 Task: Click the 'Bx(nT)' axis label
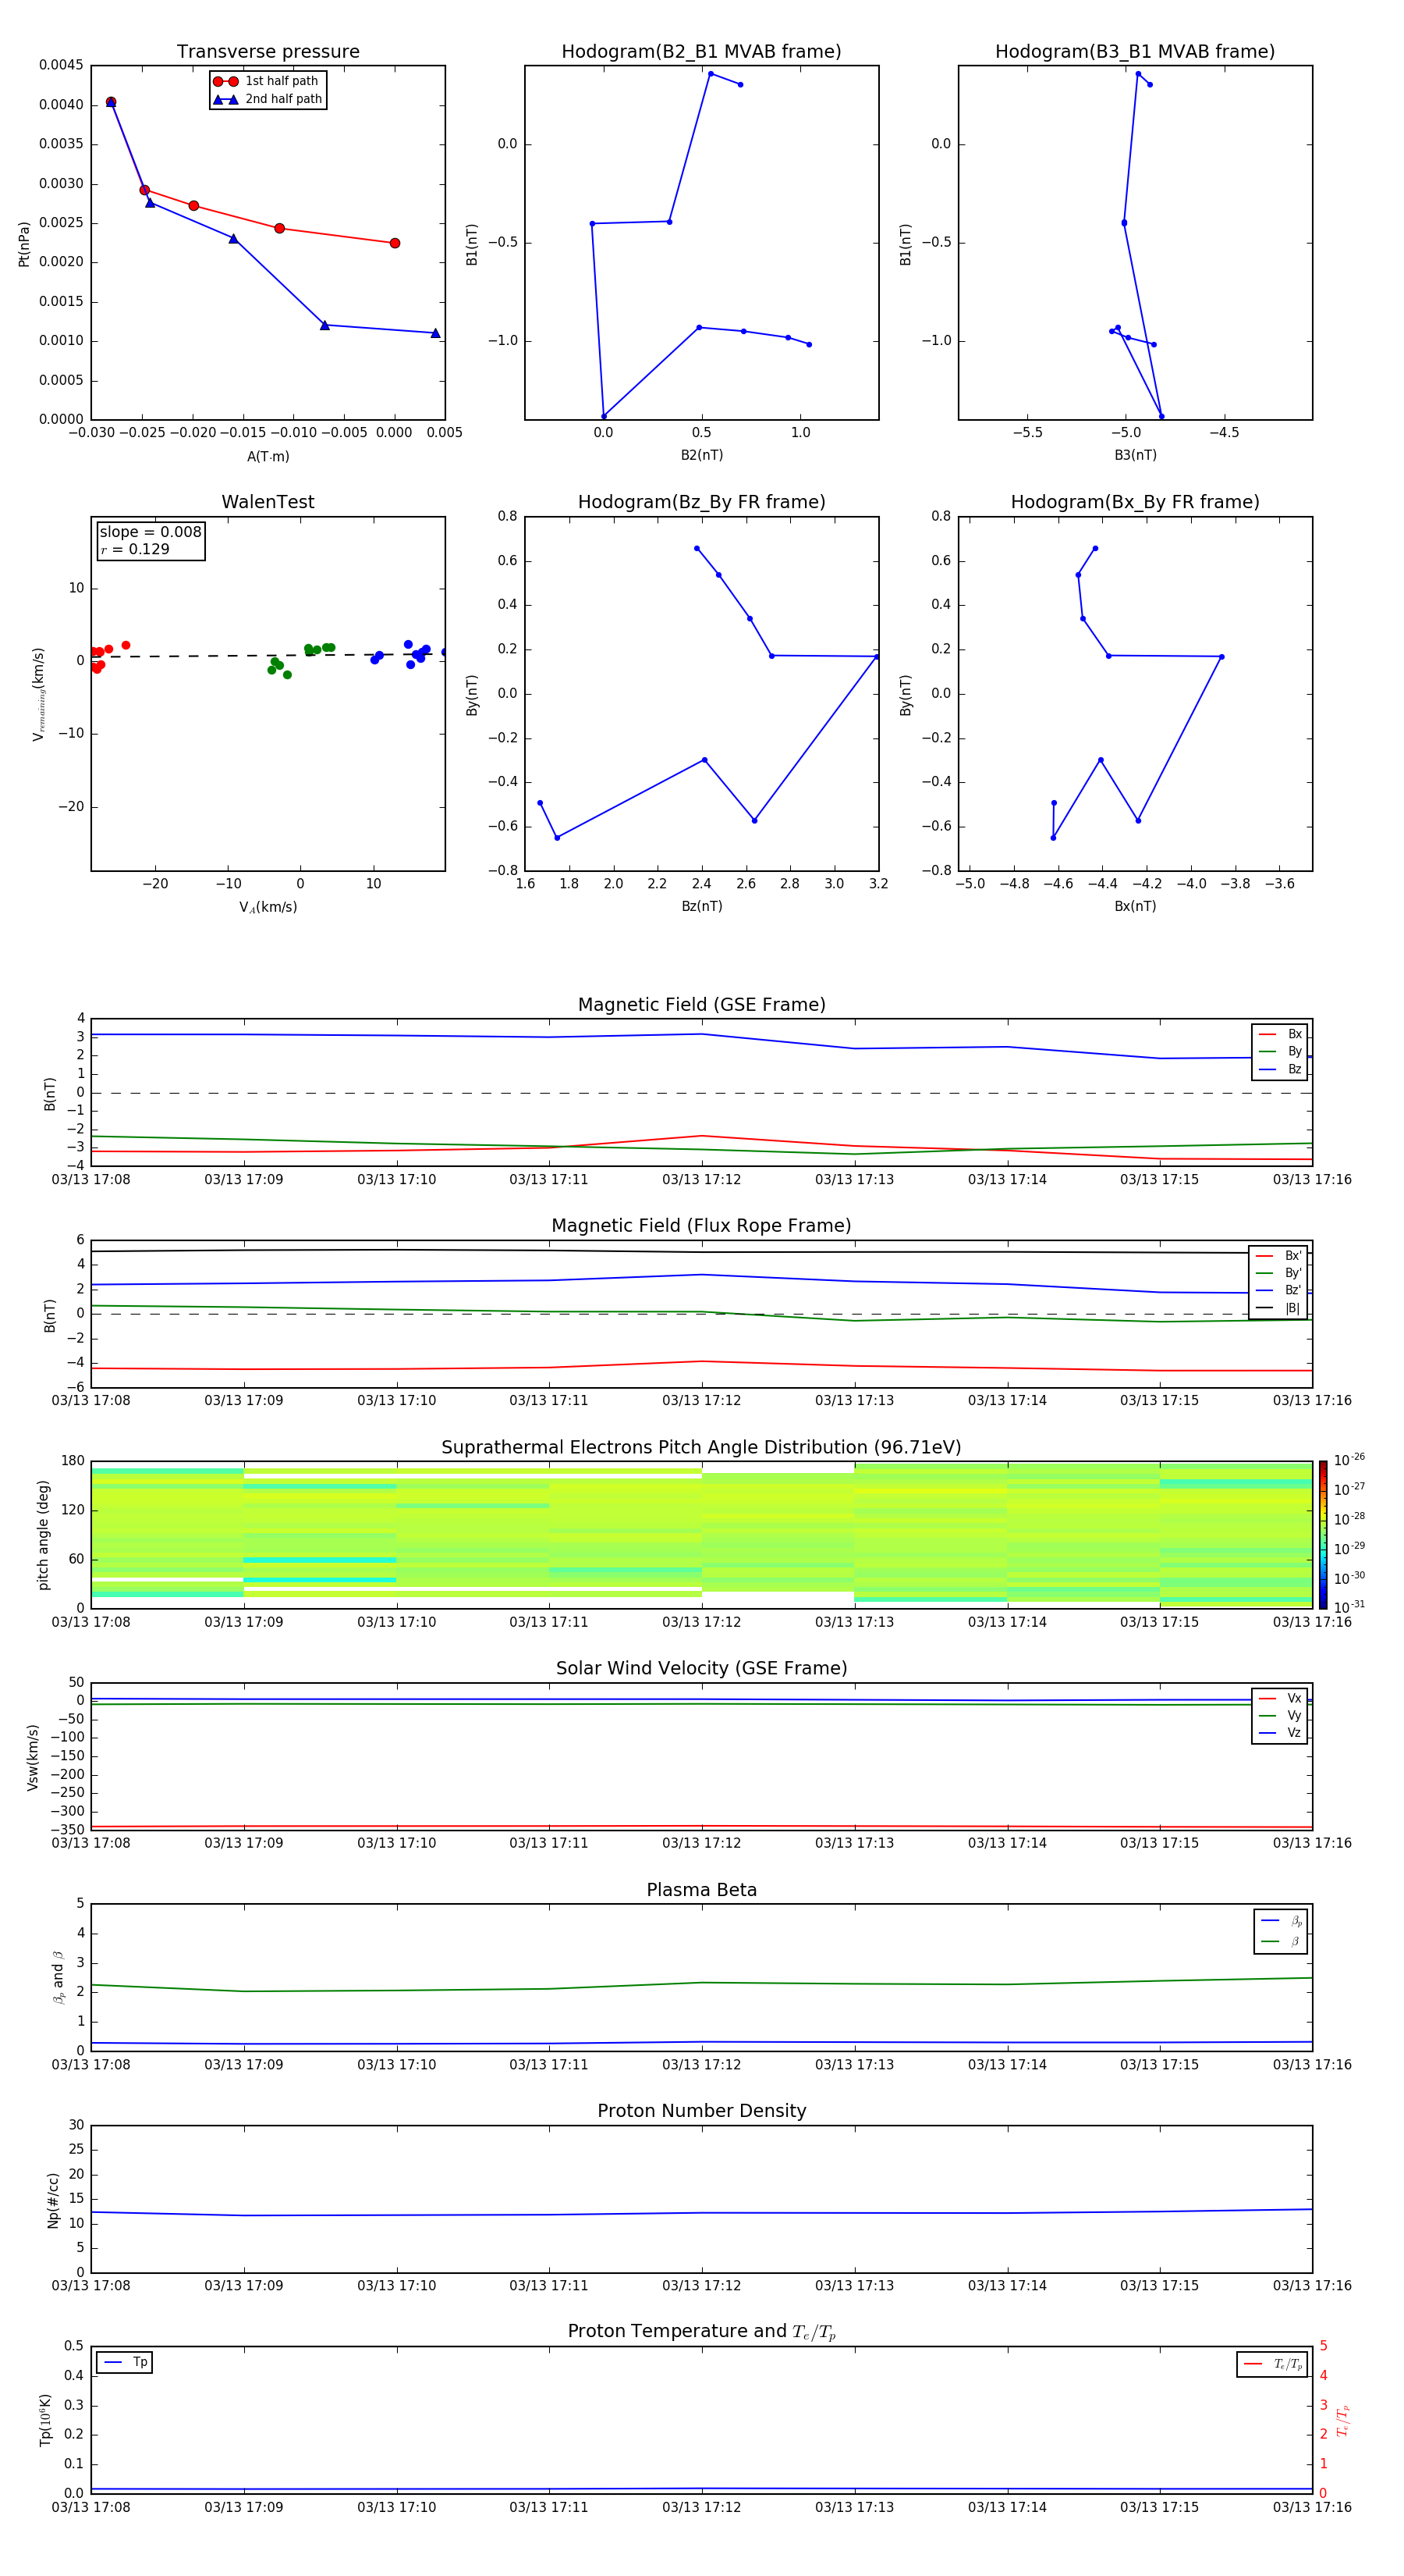[x=1135, y=906]
